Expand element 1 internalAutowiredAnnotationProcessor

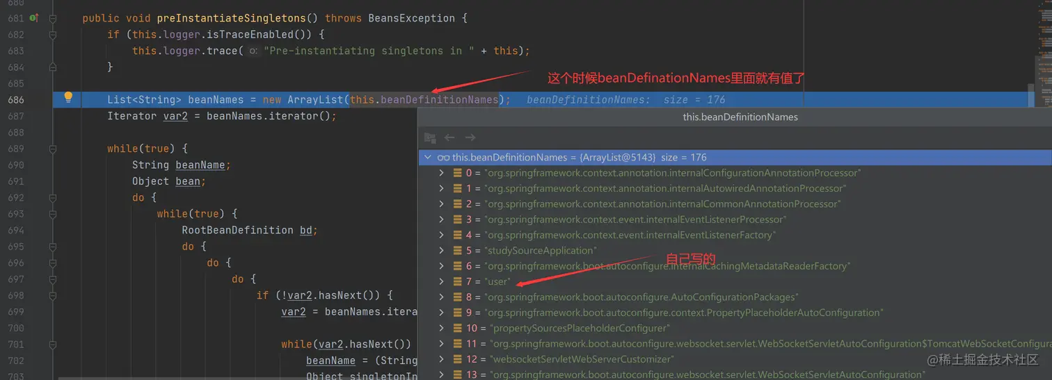[441, 188]
